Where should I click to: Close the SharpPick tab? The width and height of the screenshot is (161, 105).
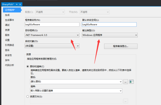point(20,4)
